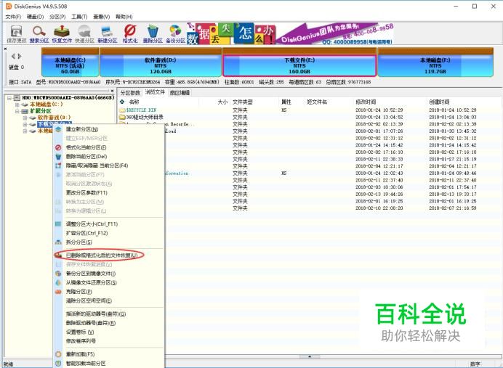Go to previous disk with left arrow
Image resolution: width=503 pixels, height=368 pixels.
[13, 57]
